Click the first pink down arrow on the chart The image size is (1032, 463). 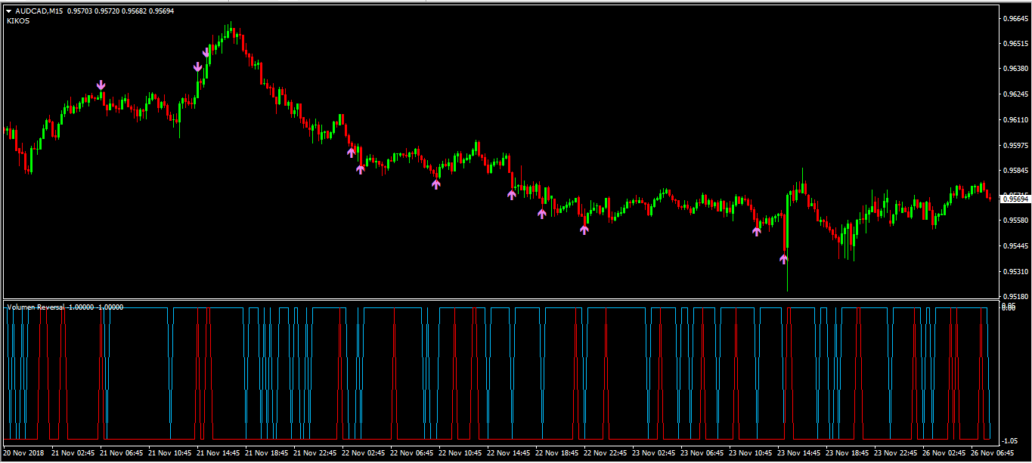101,85
